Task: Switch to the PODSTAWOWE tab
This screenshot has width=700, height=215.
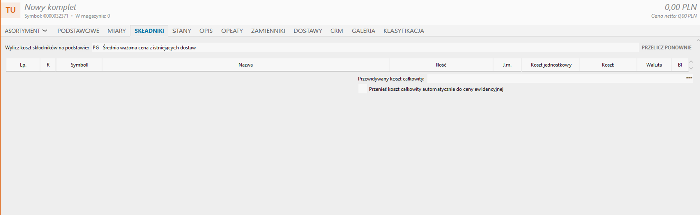Action: (78, 31)
